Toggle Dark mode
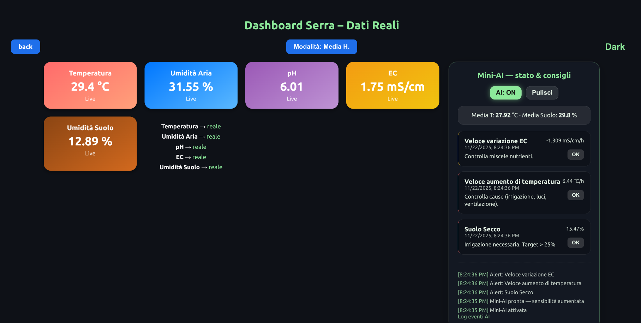 coord(615,46)
